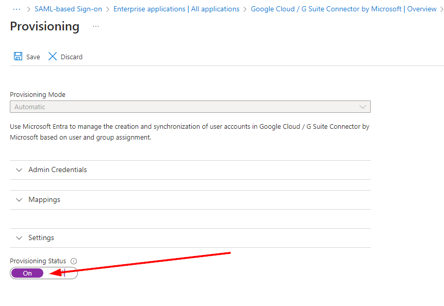The image size is (444, 306).
Task: Open Google Cloud / G Suite Connector Overview breadcrumb
Action: (x=343, y=9)
